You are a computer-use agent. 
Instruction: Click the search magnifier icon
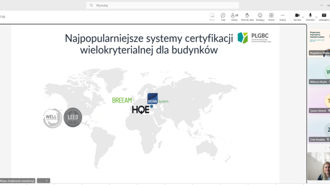click(x=91, y=5)
